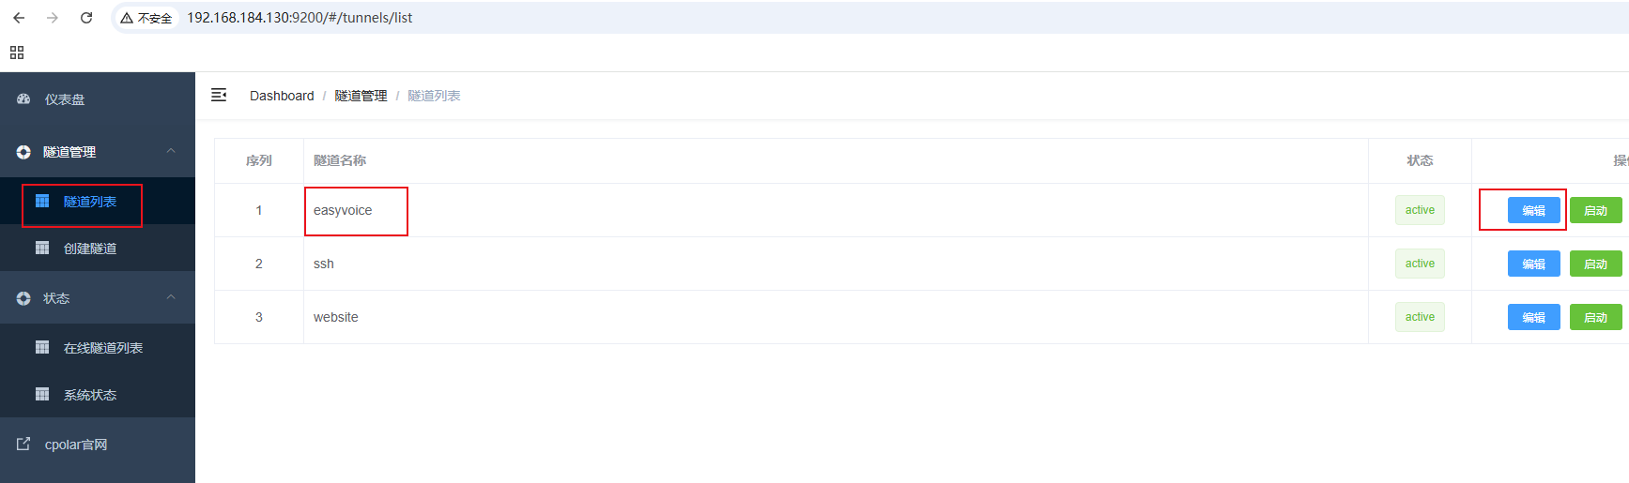Click the active status tag of ssh

coord(1420,264)
